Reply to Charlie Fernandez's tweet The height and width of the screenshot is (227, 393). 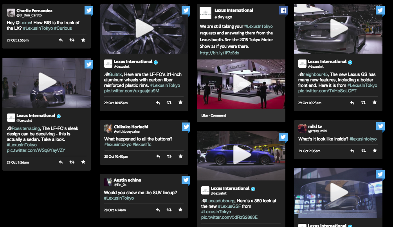point(61,40)
